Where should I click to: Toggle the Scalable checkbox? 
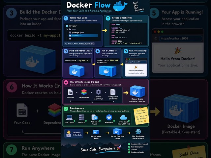(129, 149)
